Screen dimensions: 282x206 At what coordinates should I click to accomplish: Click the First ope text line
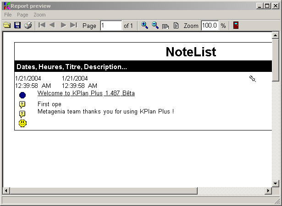[50, 104]
